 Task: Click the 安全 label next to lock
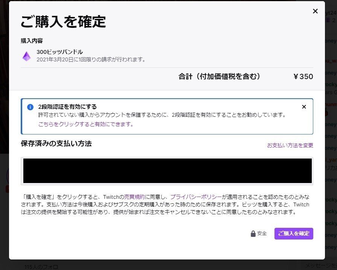[x=262, y=234]
